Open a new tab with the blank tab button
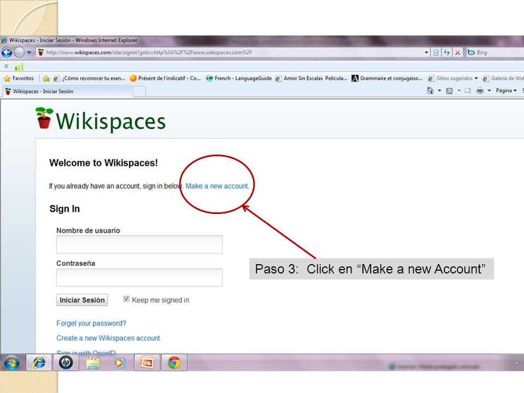Image resolution: width=524 pixels, height=393 pixels. (139, 91)
